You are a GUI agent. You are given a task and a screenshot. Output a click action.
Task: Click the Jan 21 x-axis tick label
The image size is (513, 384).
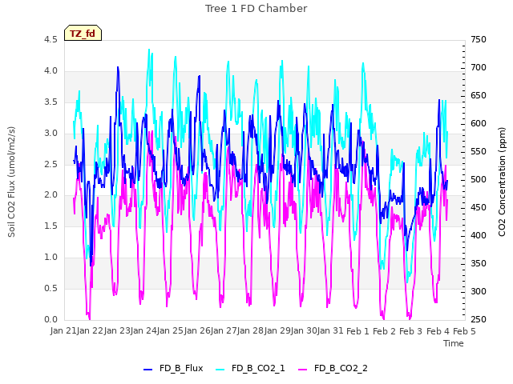tap(63, 330)
